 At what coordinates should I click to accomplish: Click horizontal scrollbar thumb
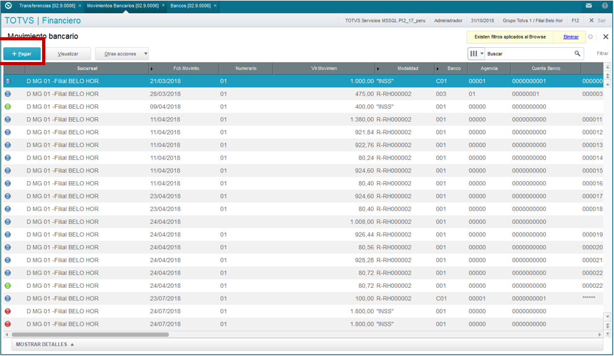[x=90, y=334]
